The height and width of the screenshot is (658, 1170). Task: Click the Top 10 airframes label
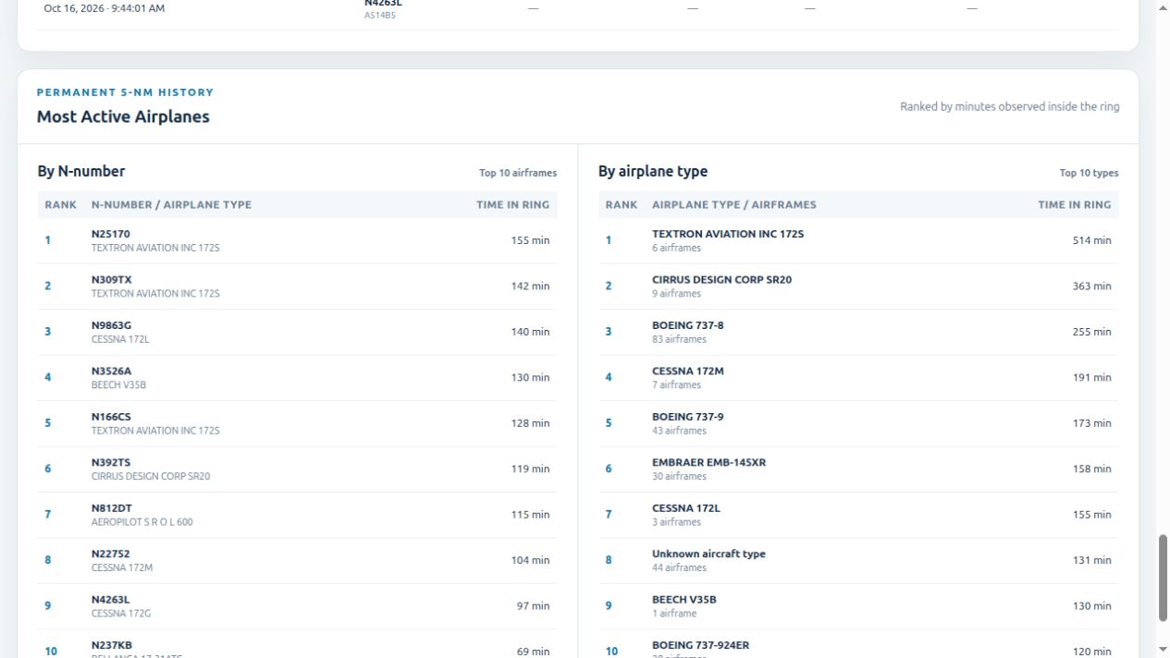tap(518, 173)
